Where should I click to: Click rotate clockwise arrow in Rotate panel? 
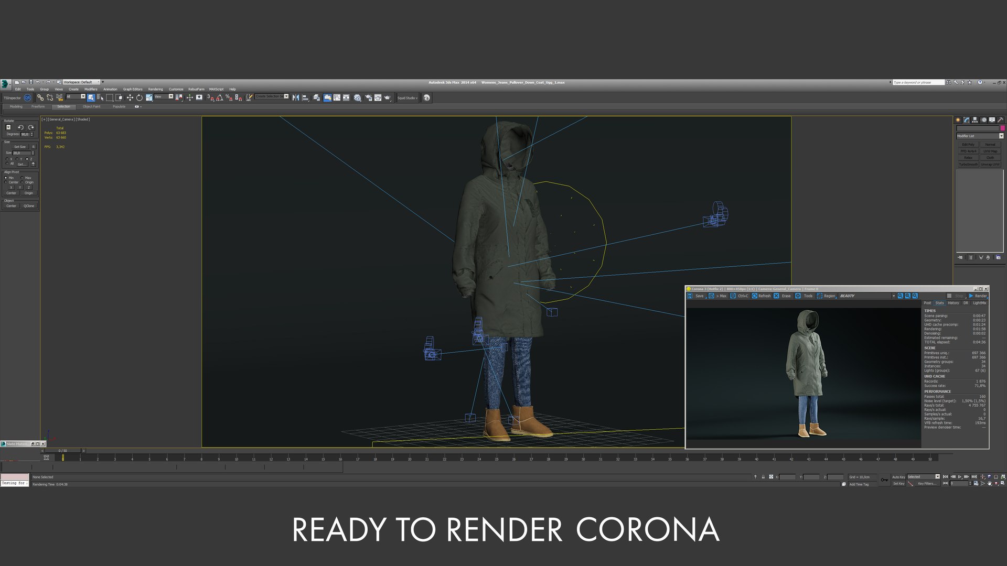tap(31, 127)
